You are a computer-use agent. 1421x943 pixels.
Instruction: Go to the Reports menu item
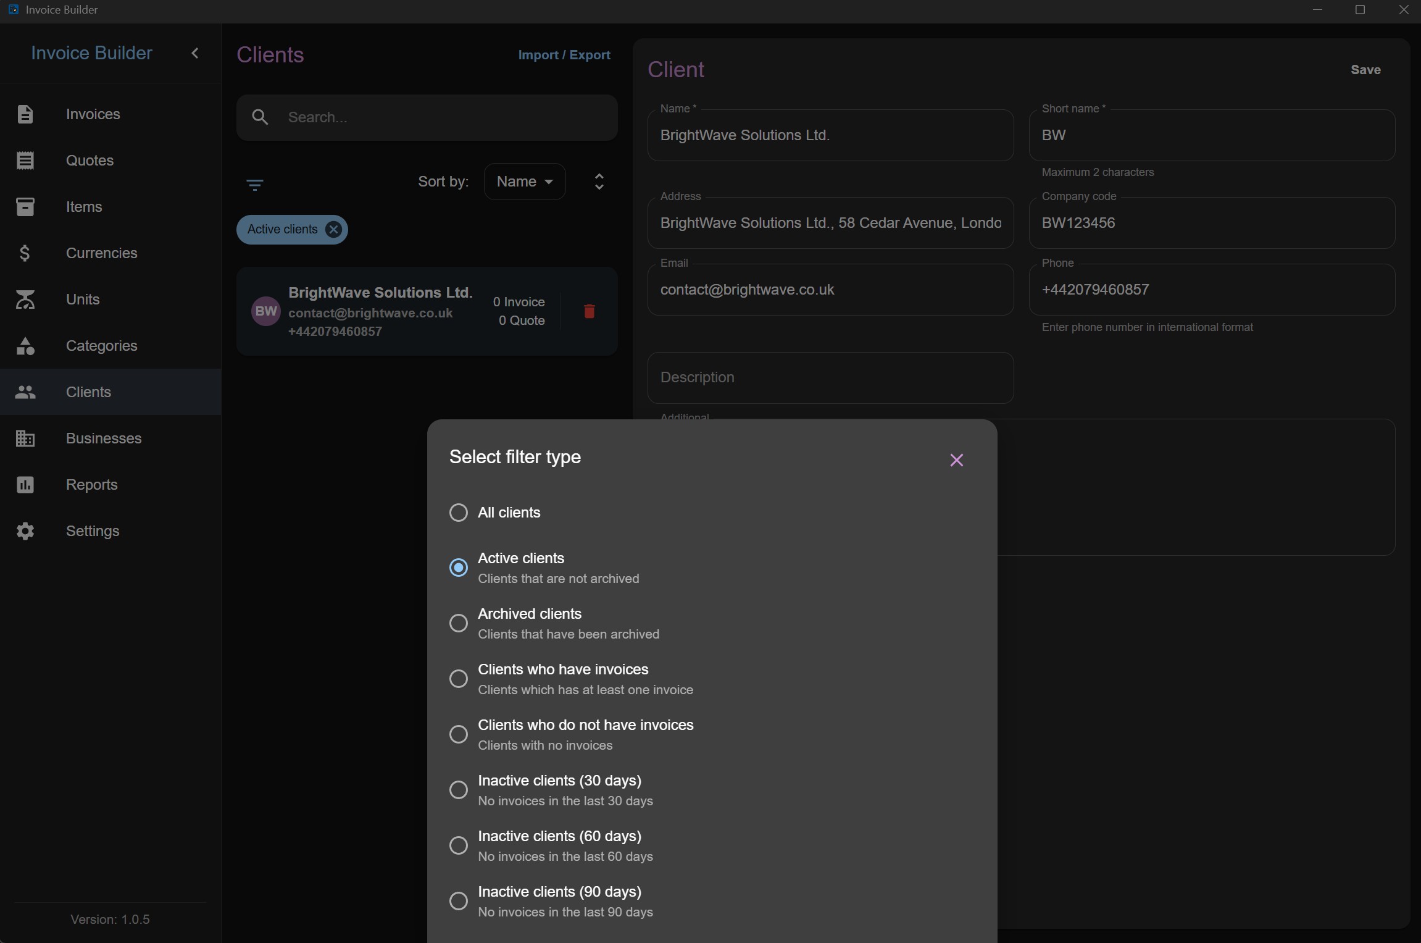110,485
